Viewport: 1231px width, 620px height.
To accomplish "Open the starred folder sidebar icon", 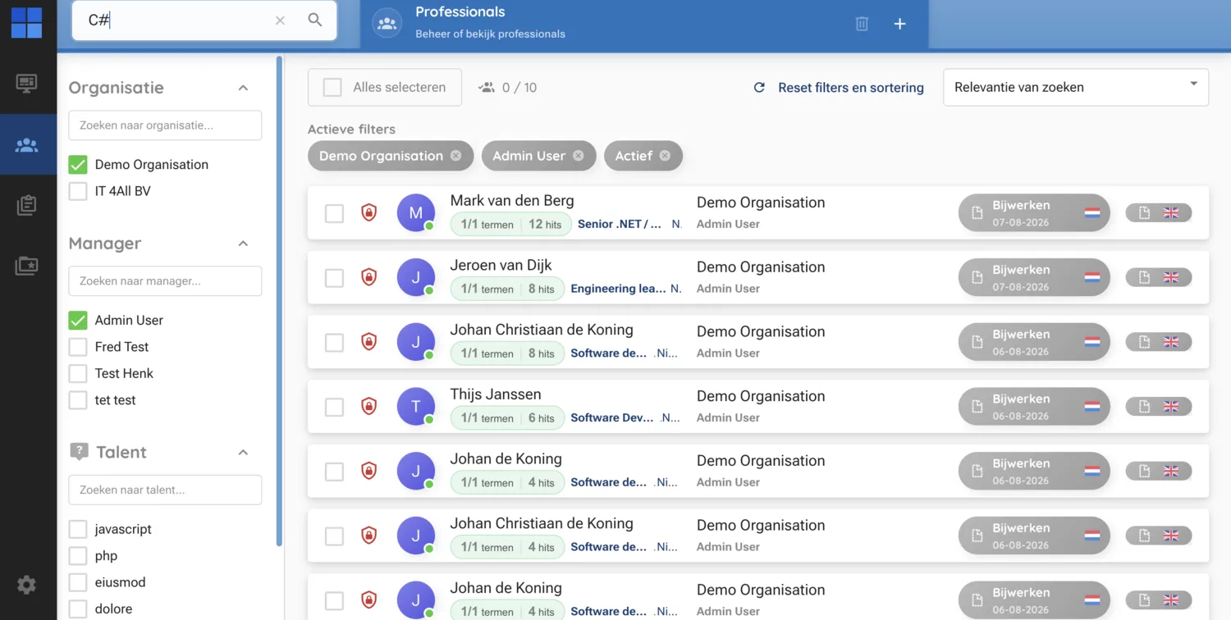I will [x=26, y=266].
